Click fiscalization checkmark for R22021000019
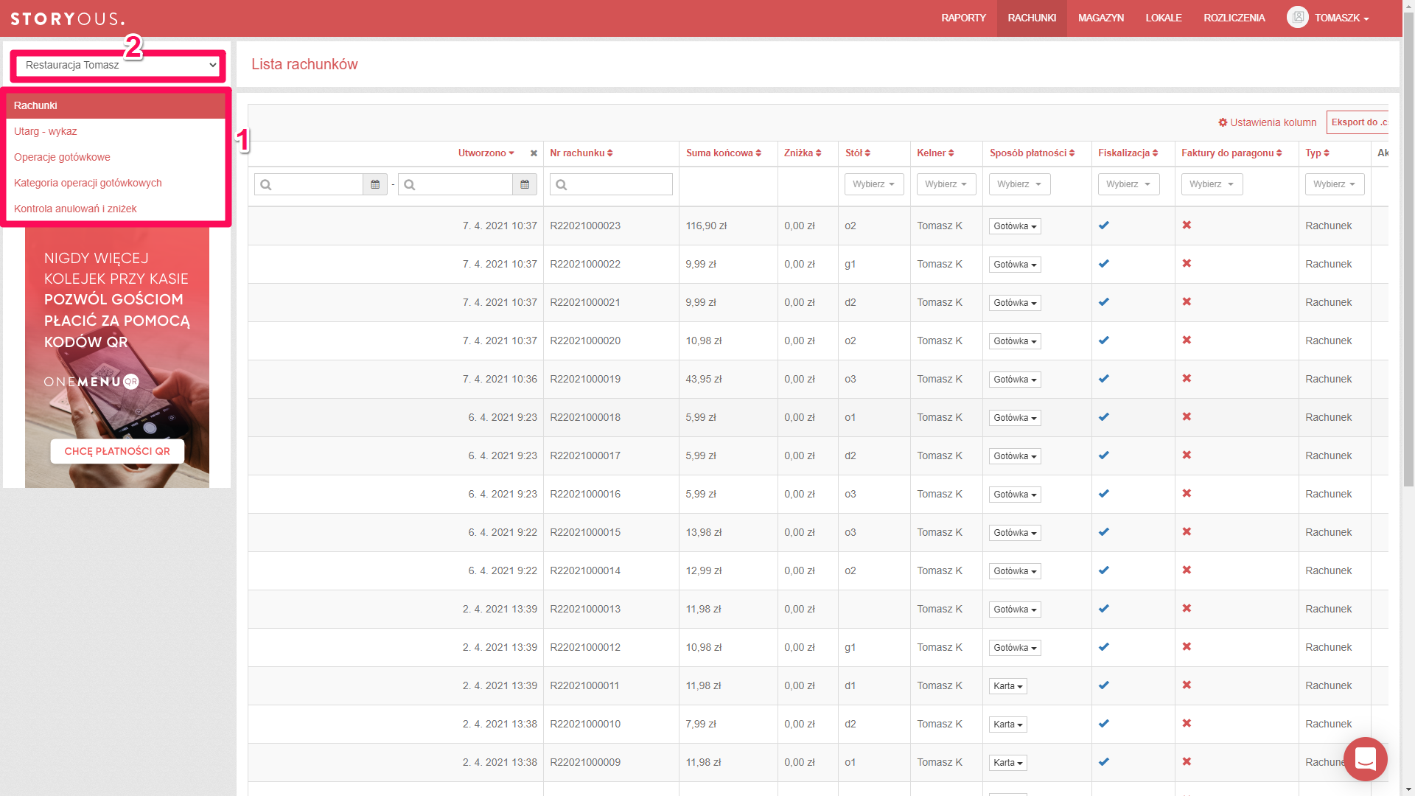The width and height of the screenshot is (1415, 796). pyautogui.click(x=1103, y=379)
